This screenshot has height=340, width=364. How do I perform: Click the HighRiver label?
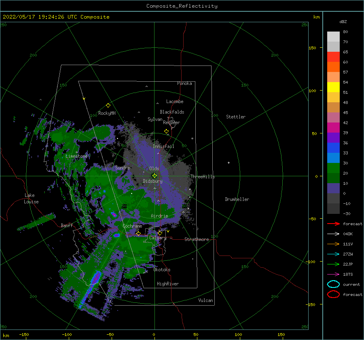pyautogui.click(x=168, y=284)
